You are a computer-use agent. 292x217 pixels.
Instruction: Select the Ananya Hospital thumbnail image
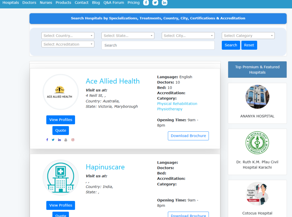tap(257, 97)
